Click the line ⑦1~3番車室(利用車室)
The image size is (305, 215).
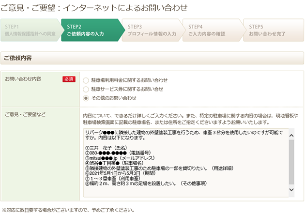(113, 178)
